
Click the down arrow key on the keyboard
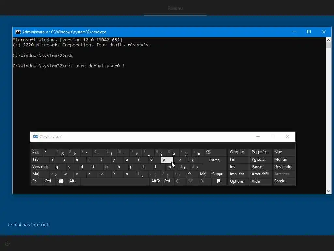(x=190, y=181)
